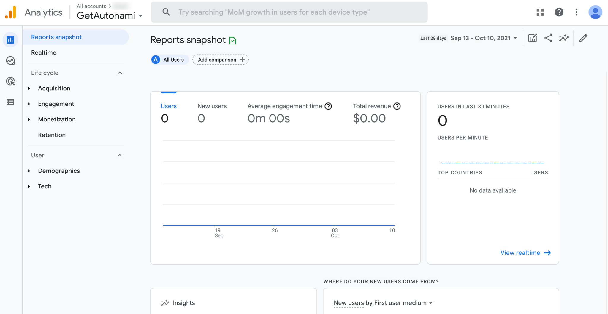
Task: Open the Library icon in the left navigation rail
Action: (x=10, y=102)
